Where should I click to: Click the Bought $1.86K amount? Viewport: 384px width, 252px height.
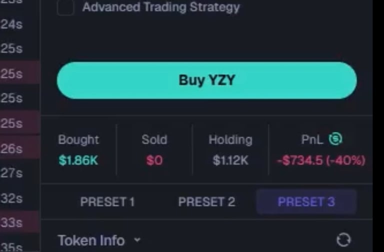78,160
